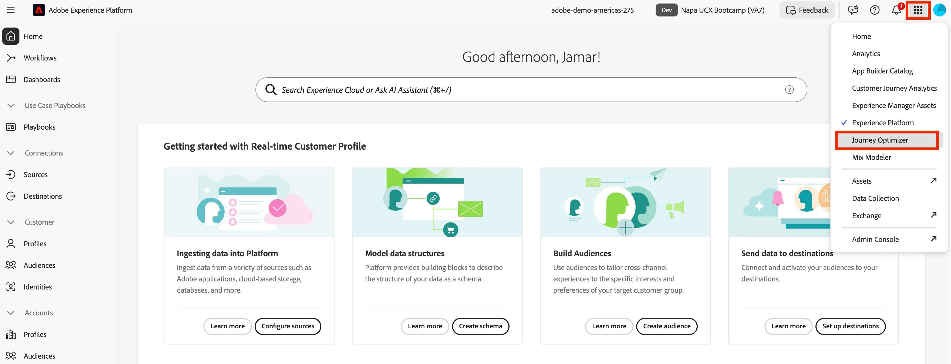The image size is (951, 364).
Task: Open the AI Assistant chat icon
Action: coord(853,10)
